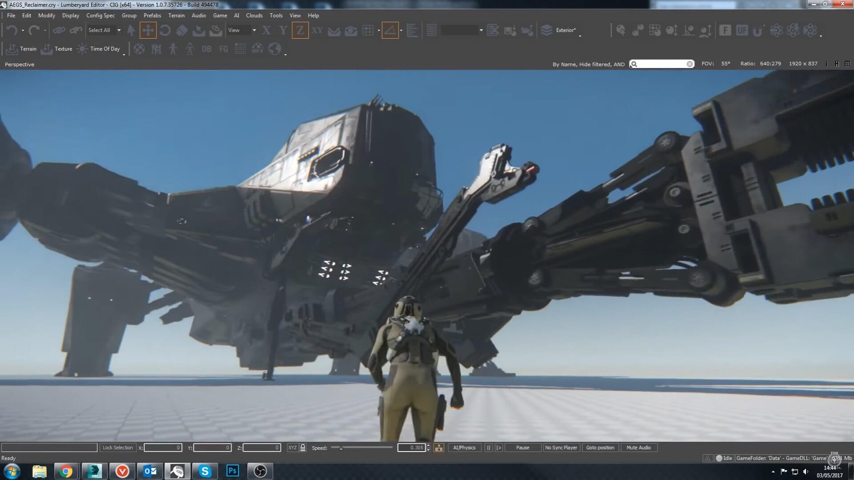Screen dimensions: 854x480
Task: Open Google Chrome from the taskbar
Action: 66,471
